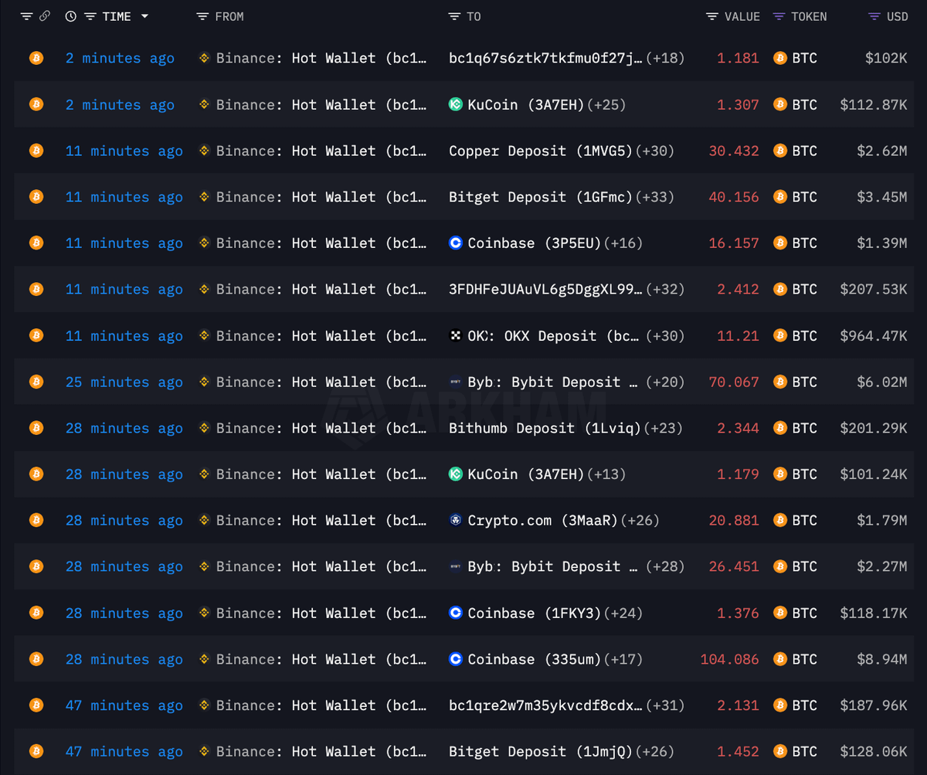The height and width of the screenshot is (775, 927).
Task: Click the TOKEN column header label
Action: (x=809, y=16)
